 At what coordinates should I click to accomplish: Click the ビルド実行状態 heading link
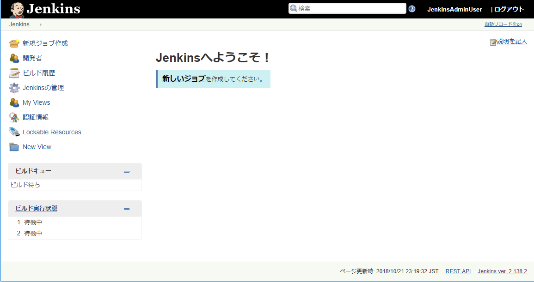click(x=37, y=208)
